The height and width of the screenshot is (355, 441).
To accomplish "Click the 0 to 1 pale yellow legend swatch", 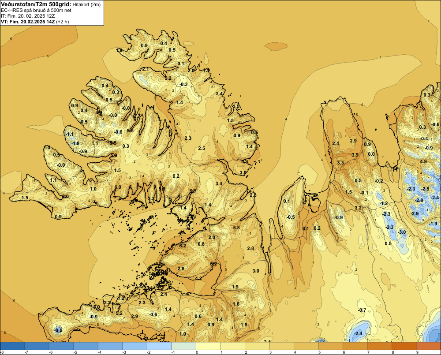I will pyautogui.click(x=208, y=346).
